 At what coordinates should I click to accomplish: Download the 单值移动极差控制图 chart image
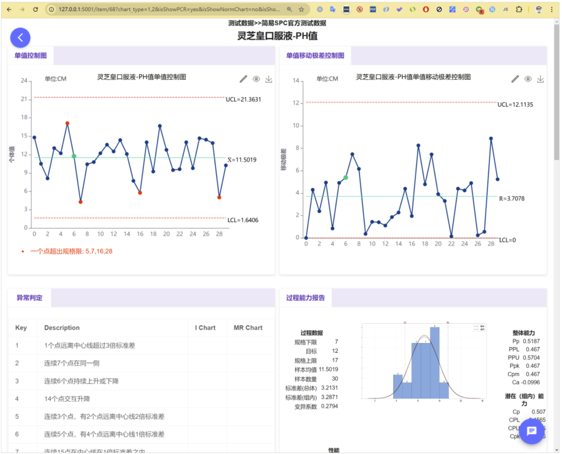pos(540,79)
